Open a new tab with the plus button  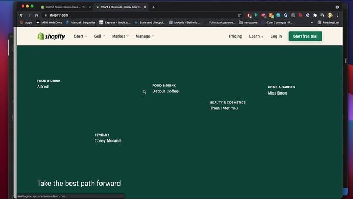[x=153, y=7]
